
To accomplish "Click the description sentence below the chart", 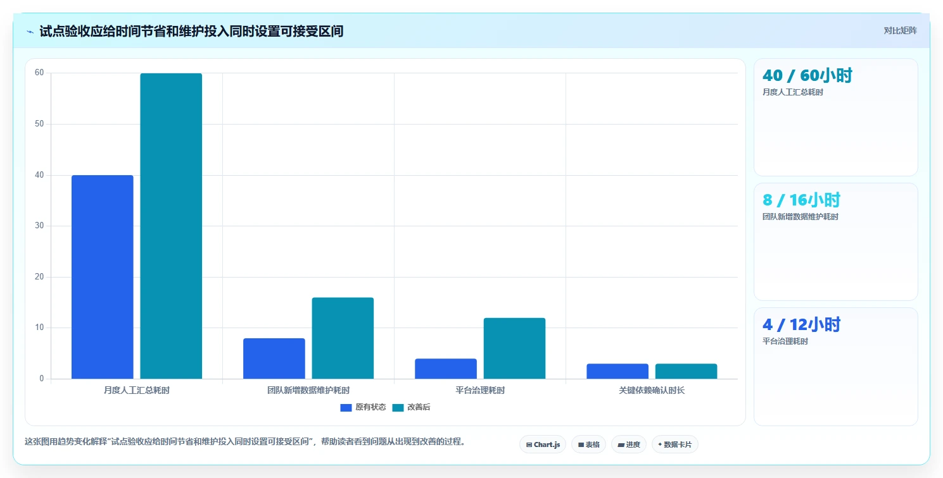I will (x=246, y=442).
